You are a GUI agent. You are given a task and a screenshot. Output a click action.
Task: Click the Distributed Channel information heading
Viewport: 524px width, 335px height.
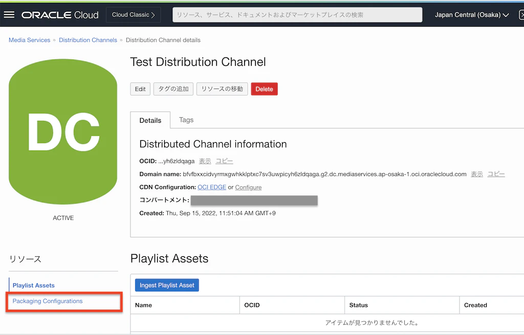coord(213,144)
